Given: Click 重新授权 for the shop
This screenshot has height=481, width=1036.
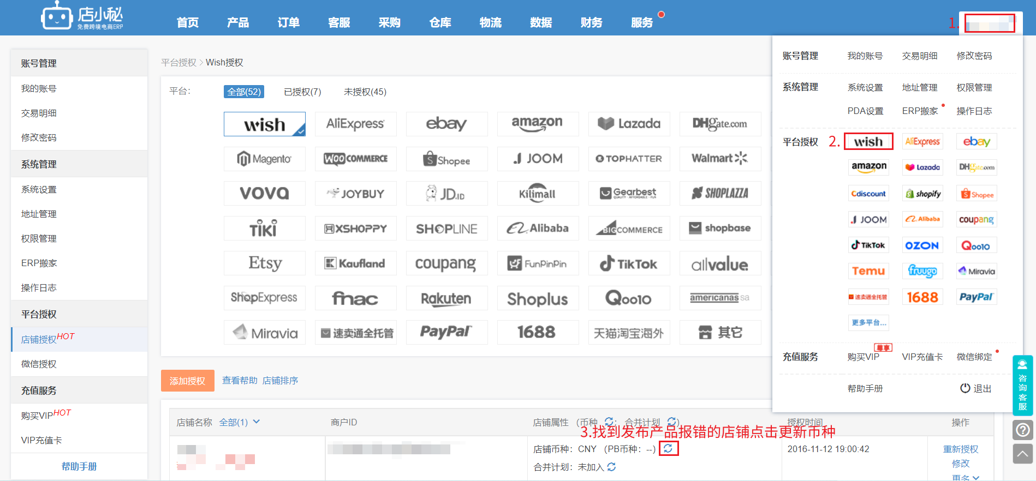Looking at the screenshot, I should coord(961,449).
